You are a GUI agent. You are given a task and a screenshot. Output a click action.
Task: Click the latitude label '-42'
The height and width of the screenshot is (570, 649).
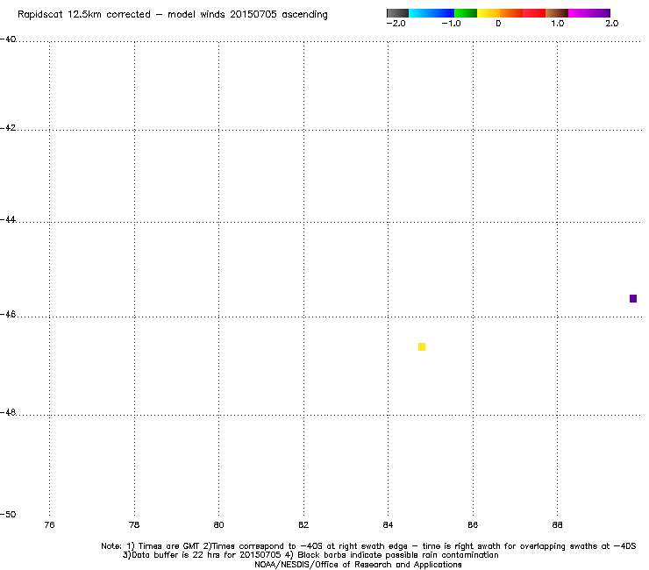8,128
